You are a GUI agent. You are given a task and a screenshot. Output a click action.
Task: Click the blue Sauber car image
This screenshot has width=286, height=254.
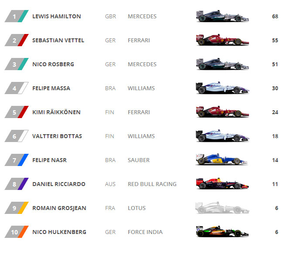pyautogui.click(x=221, y=159)
